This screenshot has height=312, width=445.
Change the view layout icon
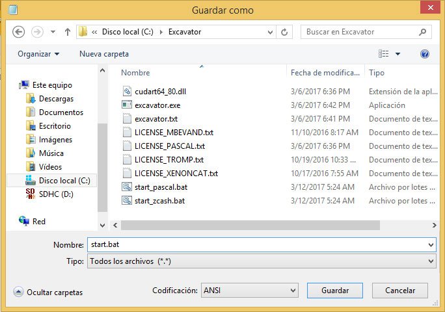tap(384, 53)
